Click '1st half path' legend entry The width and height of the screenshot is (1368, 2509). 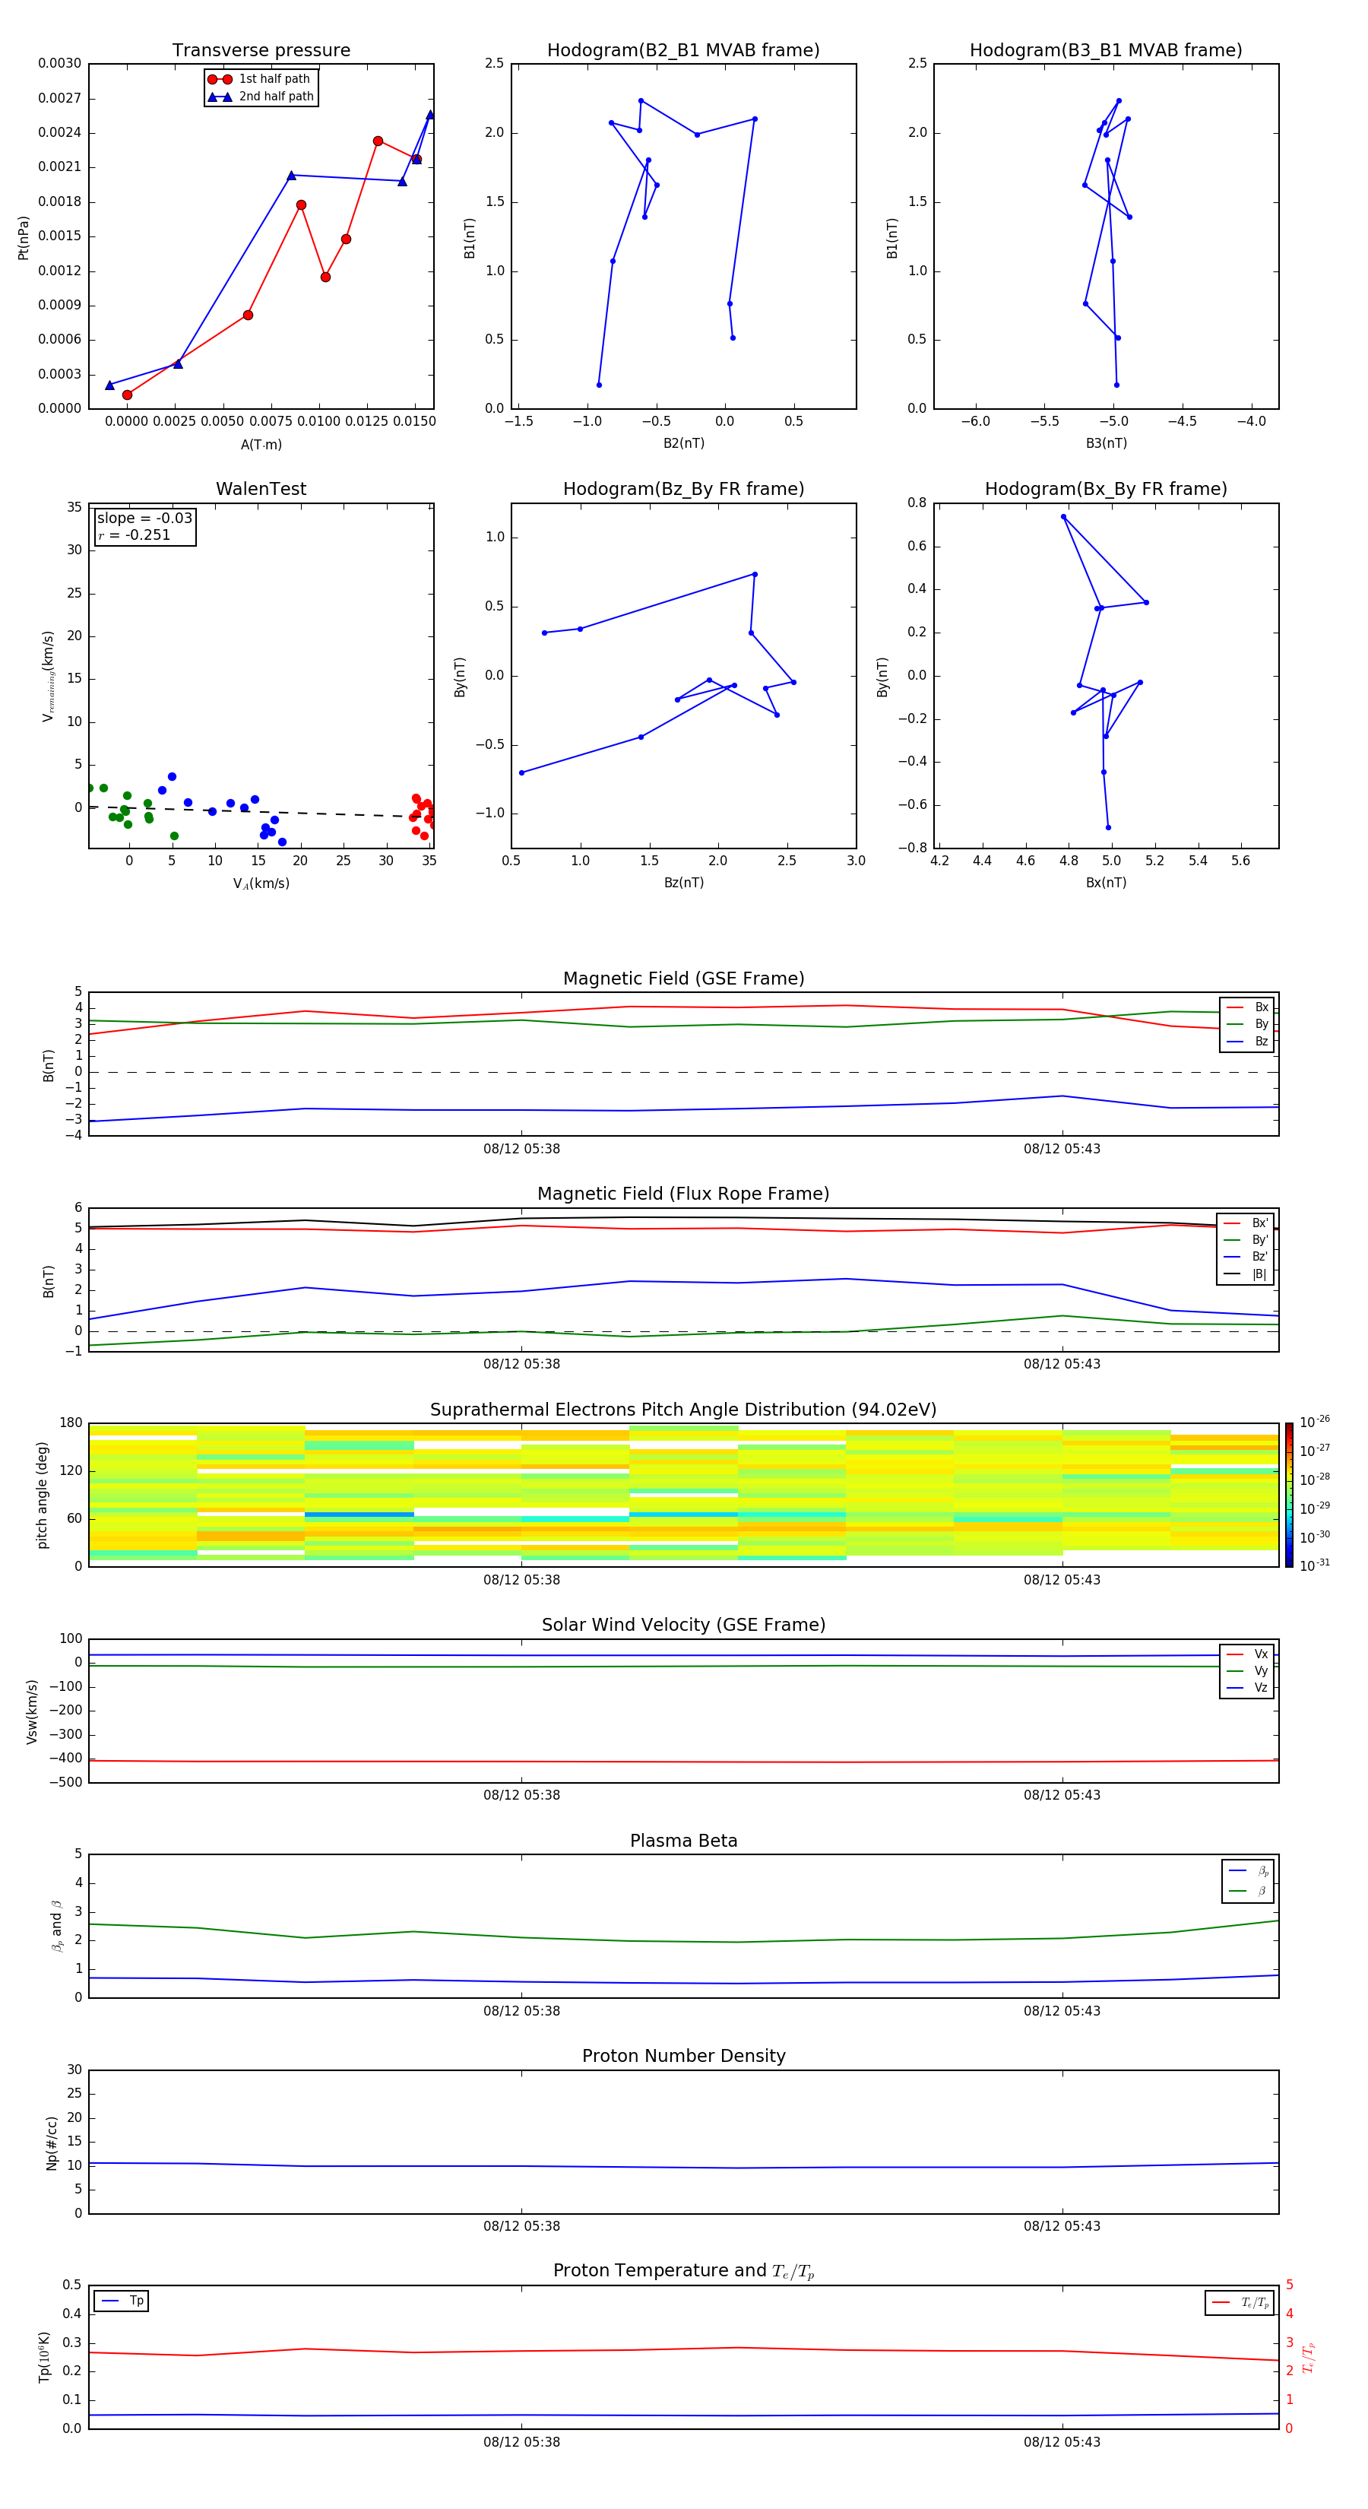tap(261, 79)
